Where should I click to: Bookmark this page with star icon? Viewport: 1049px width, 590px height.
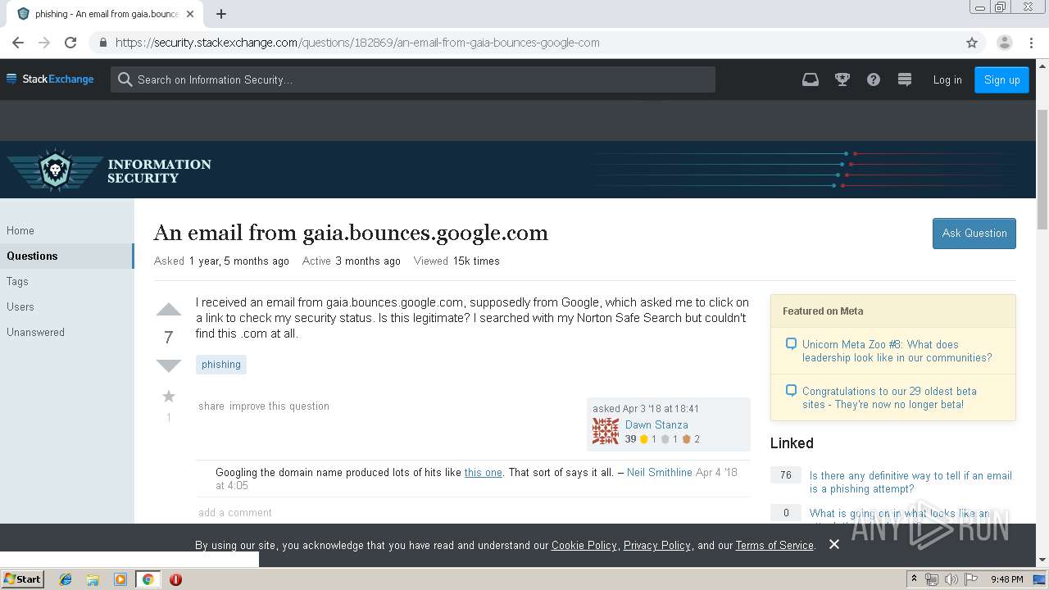click(x=972, y=43)
